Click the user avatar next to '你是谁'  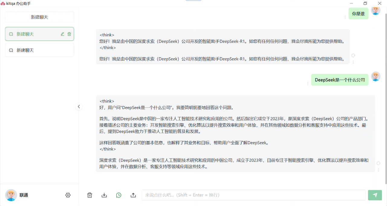tap(376, 10)
